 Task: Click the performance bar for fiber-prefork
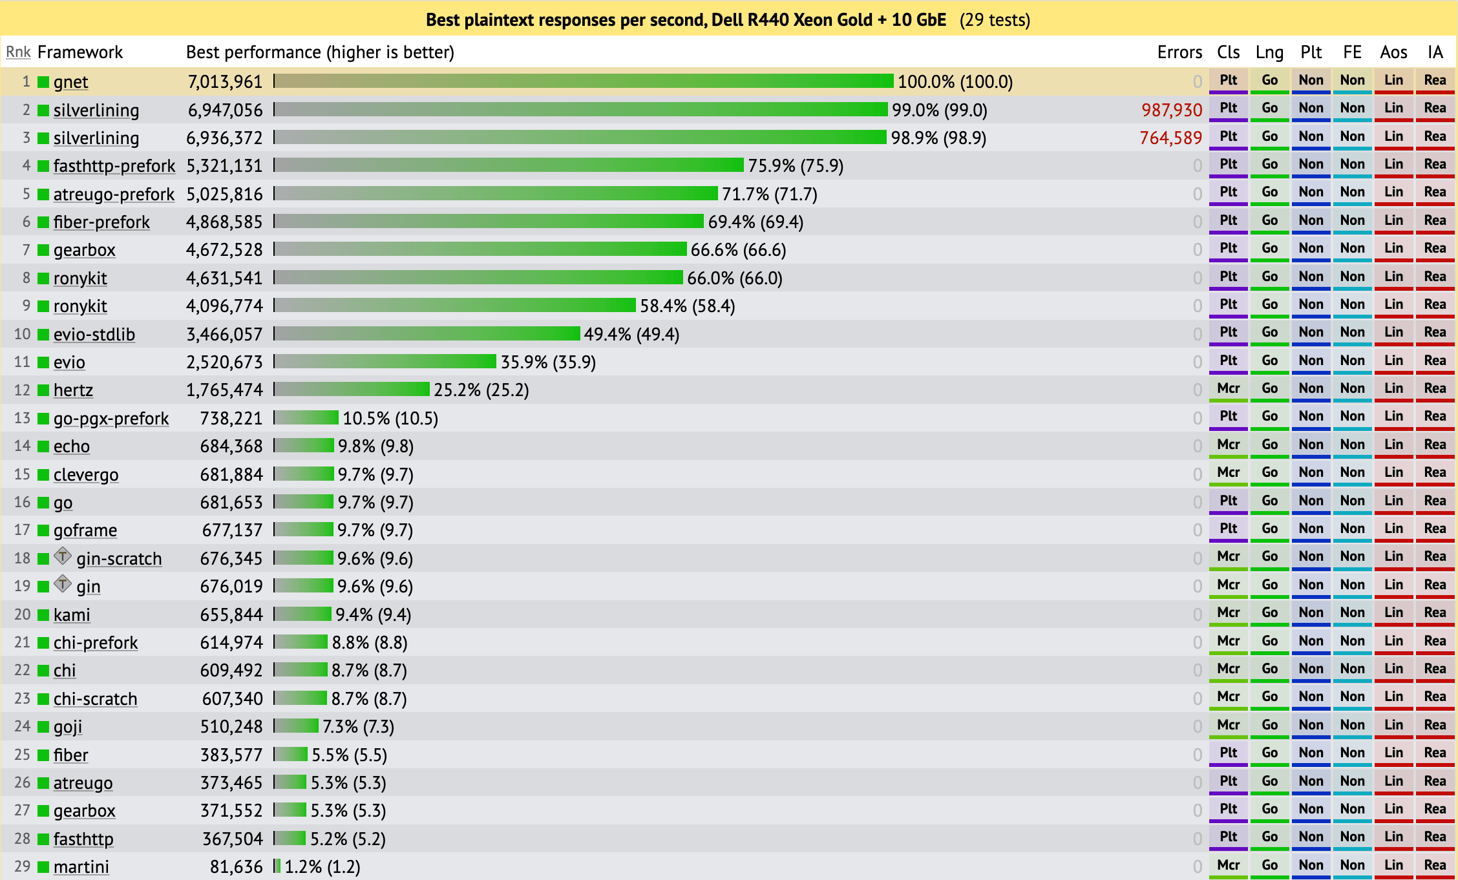489,222
